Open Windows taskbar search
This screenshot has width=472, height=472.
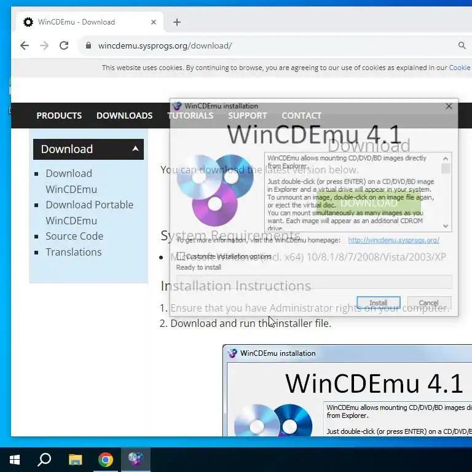click(x=44, y=460)
